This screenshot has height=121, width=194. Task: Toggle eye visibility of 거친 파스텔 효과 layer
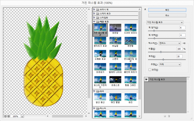146,79
